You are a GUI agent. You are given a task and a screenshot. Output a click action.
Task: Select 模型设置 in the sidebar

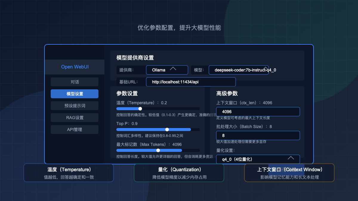[x=75, y=94]
